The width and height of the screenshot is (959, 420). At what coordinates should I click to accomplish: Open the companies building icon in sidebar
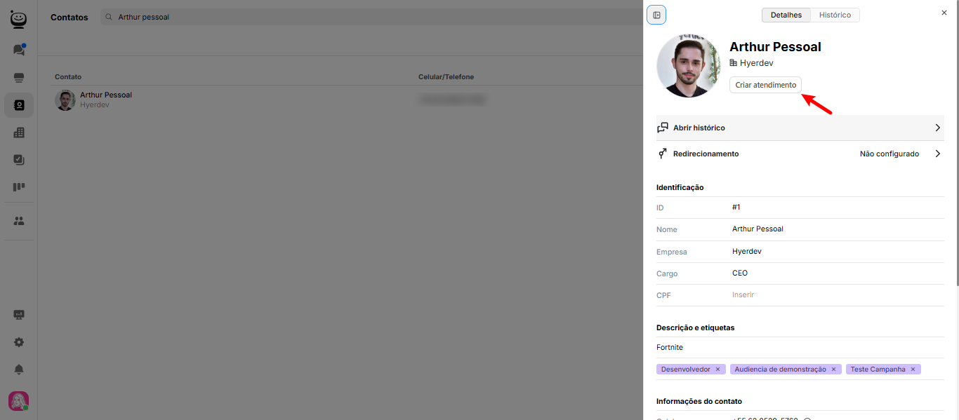tap(19, 133)
